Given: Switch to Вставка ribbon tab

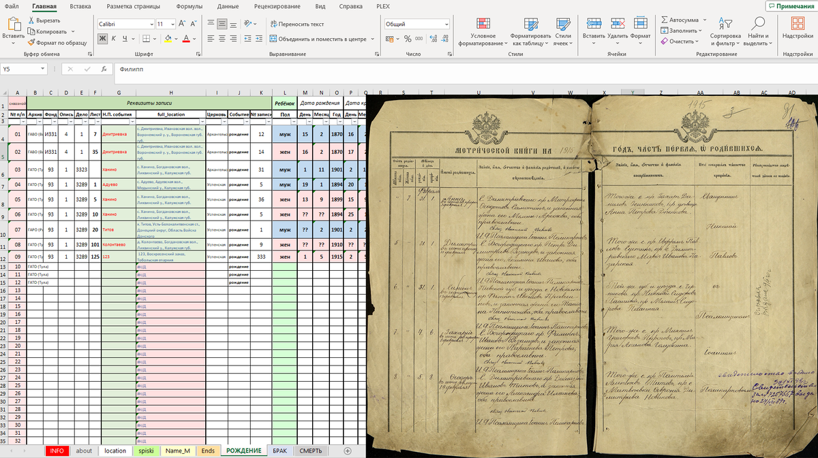Looking at the screenshot, I should click(80, 6).
